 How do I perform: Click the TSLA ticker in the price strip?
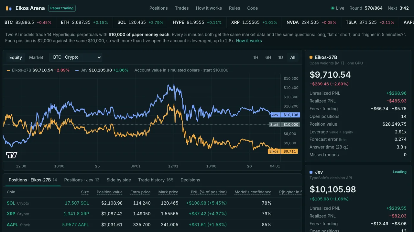[x=370, y=23]
